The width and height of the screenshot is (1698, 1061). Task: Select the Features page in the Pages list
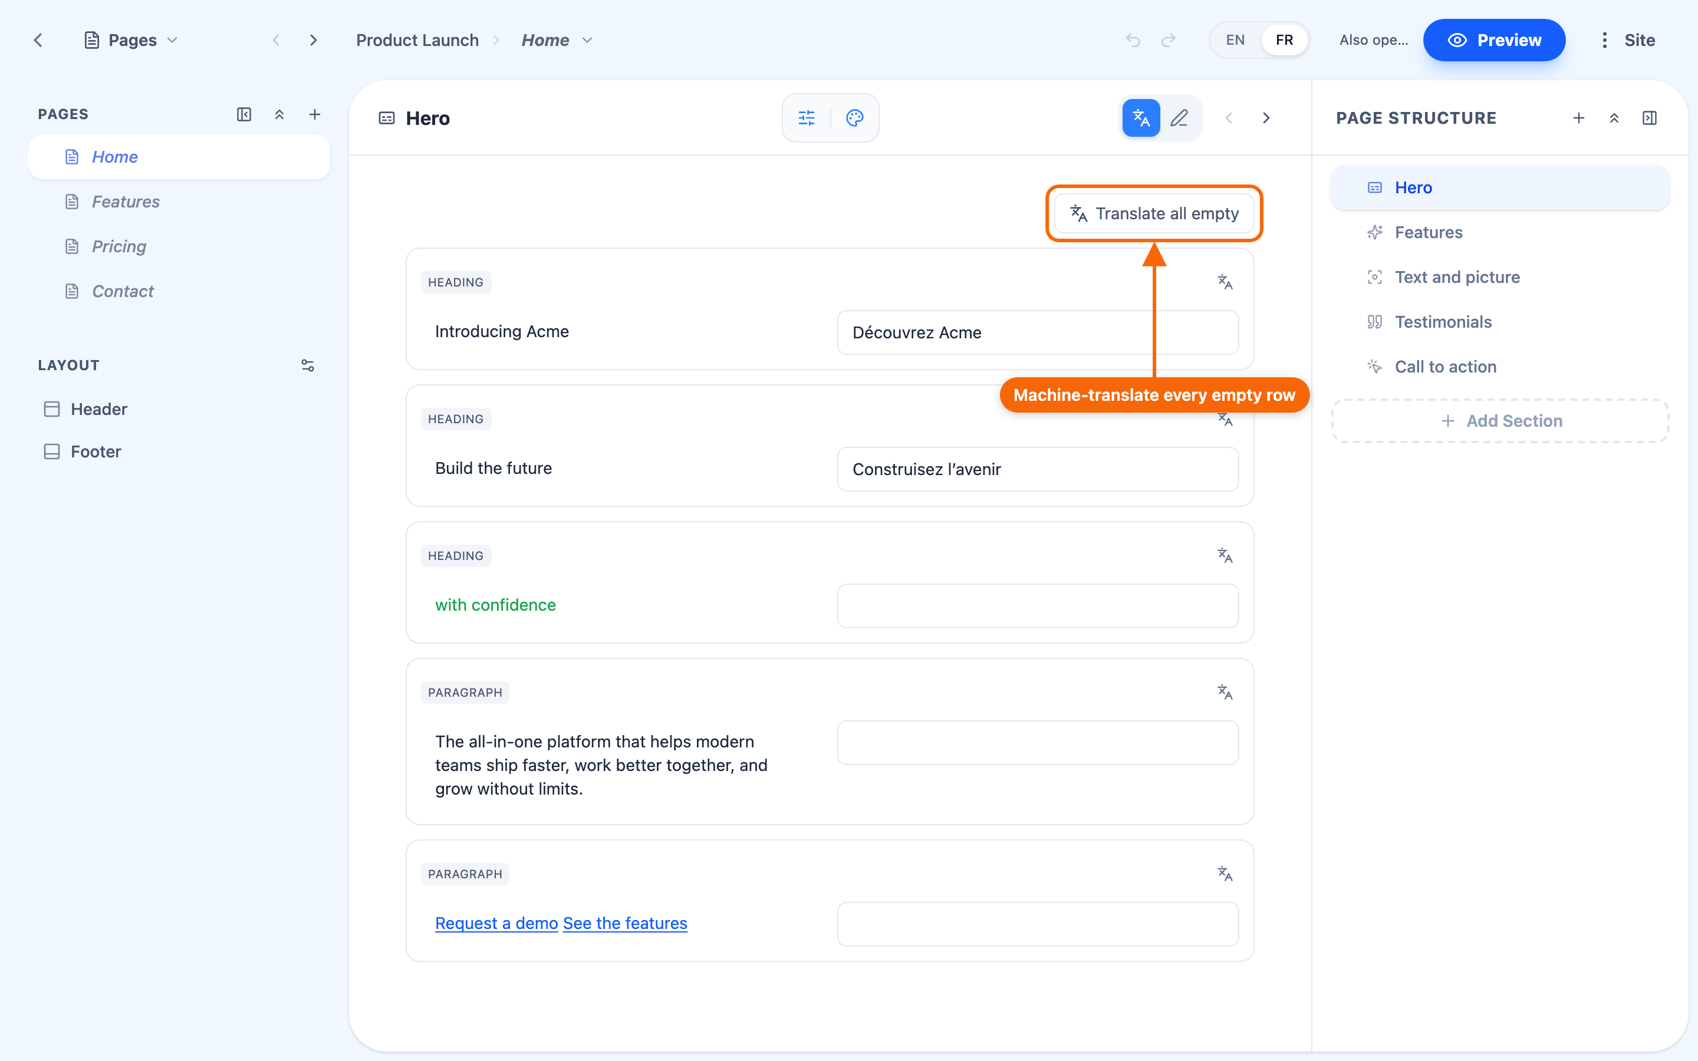[x=179, y=202]
